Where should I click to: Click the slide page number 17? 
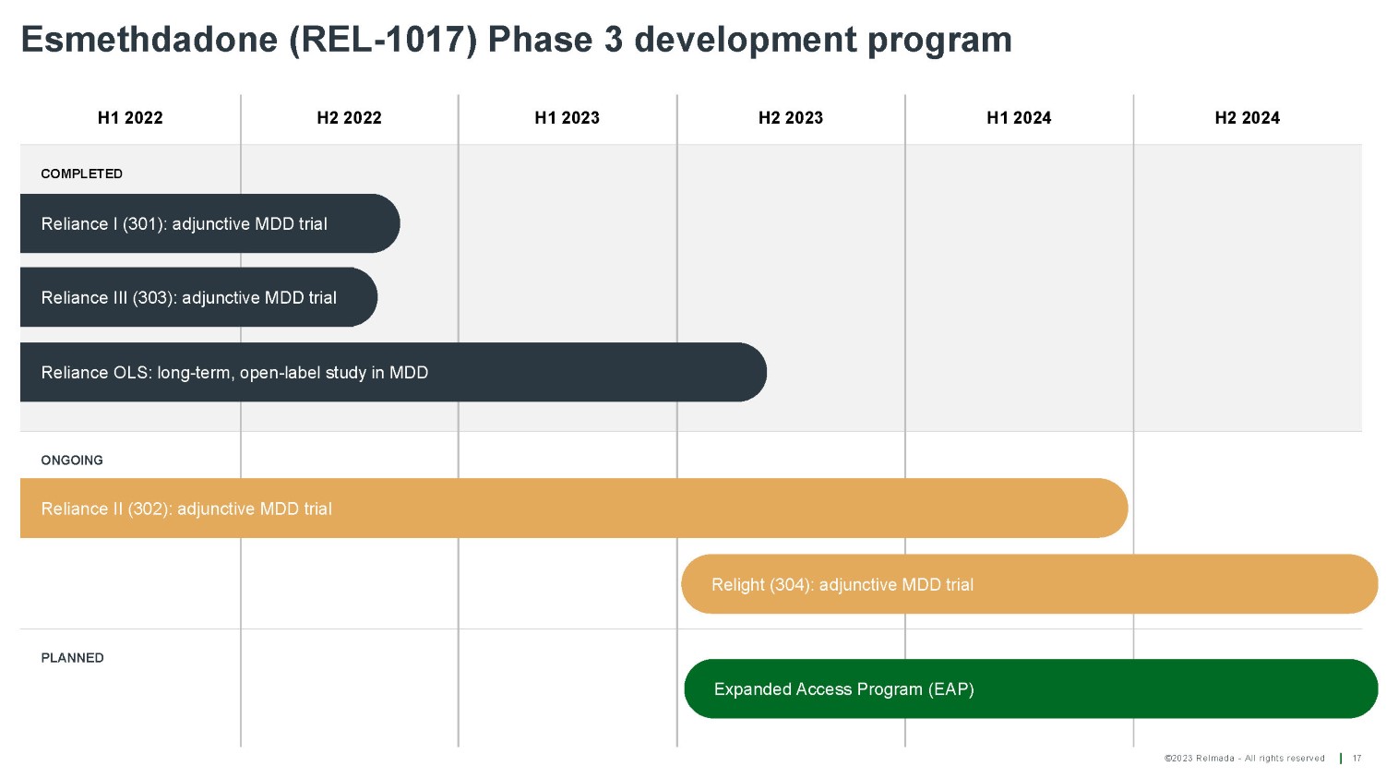click(1356, 759)
